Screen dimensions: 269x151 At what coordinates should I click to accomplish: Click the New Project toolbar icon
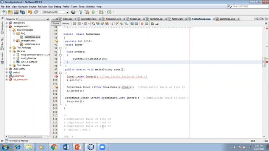click(x=10, y=12)
